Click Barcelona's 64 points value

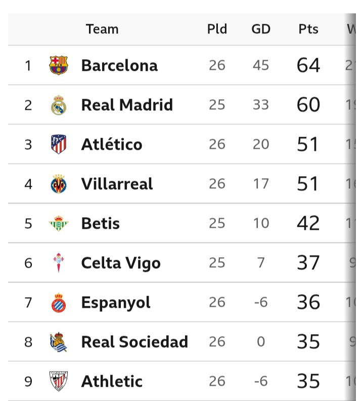point(308,65)
